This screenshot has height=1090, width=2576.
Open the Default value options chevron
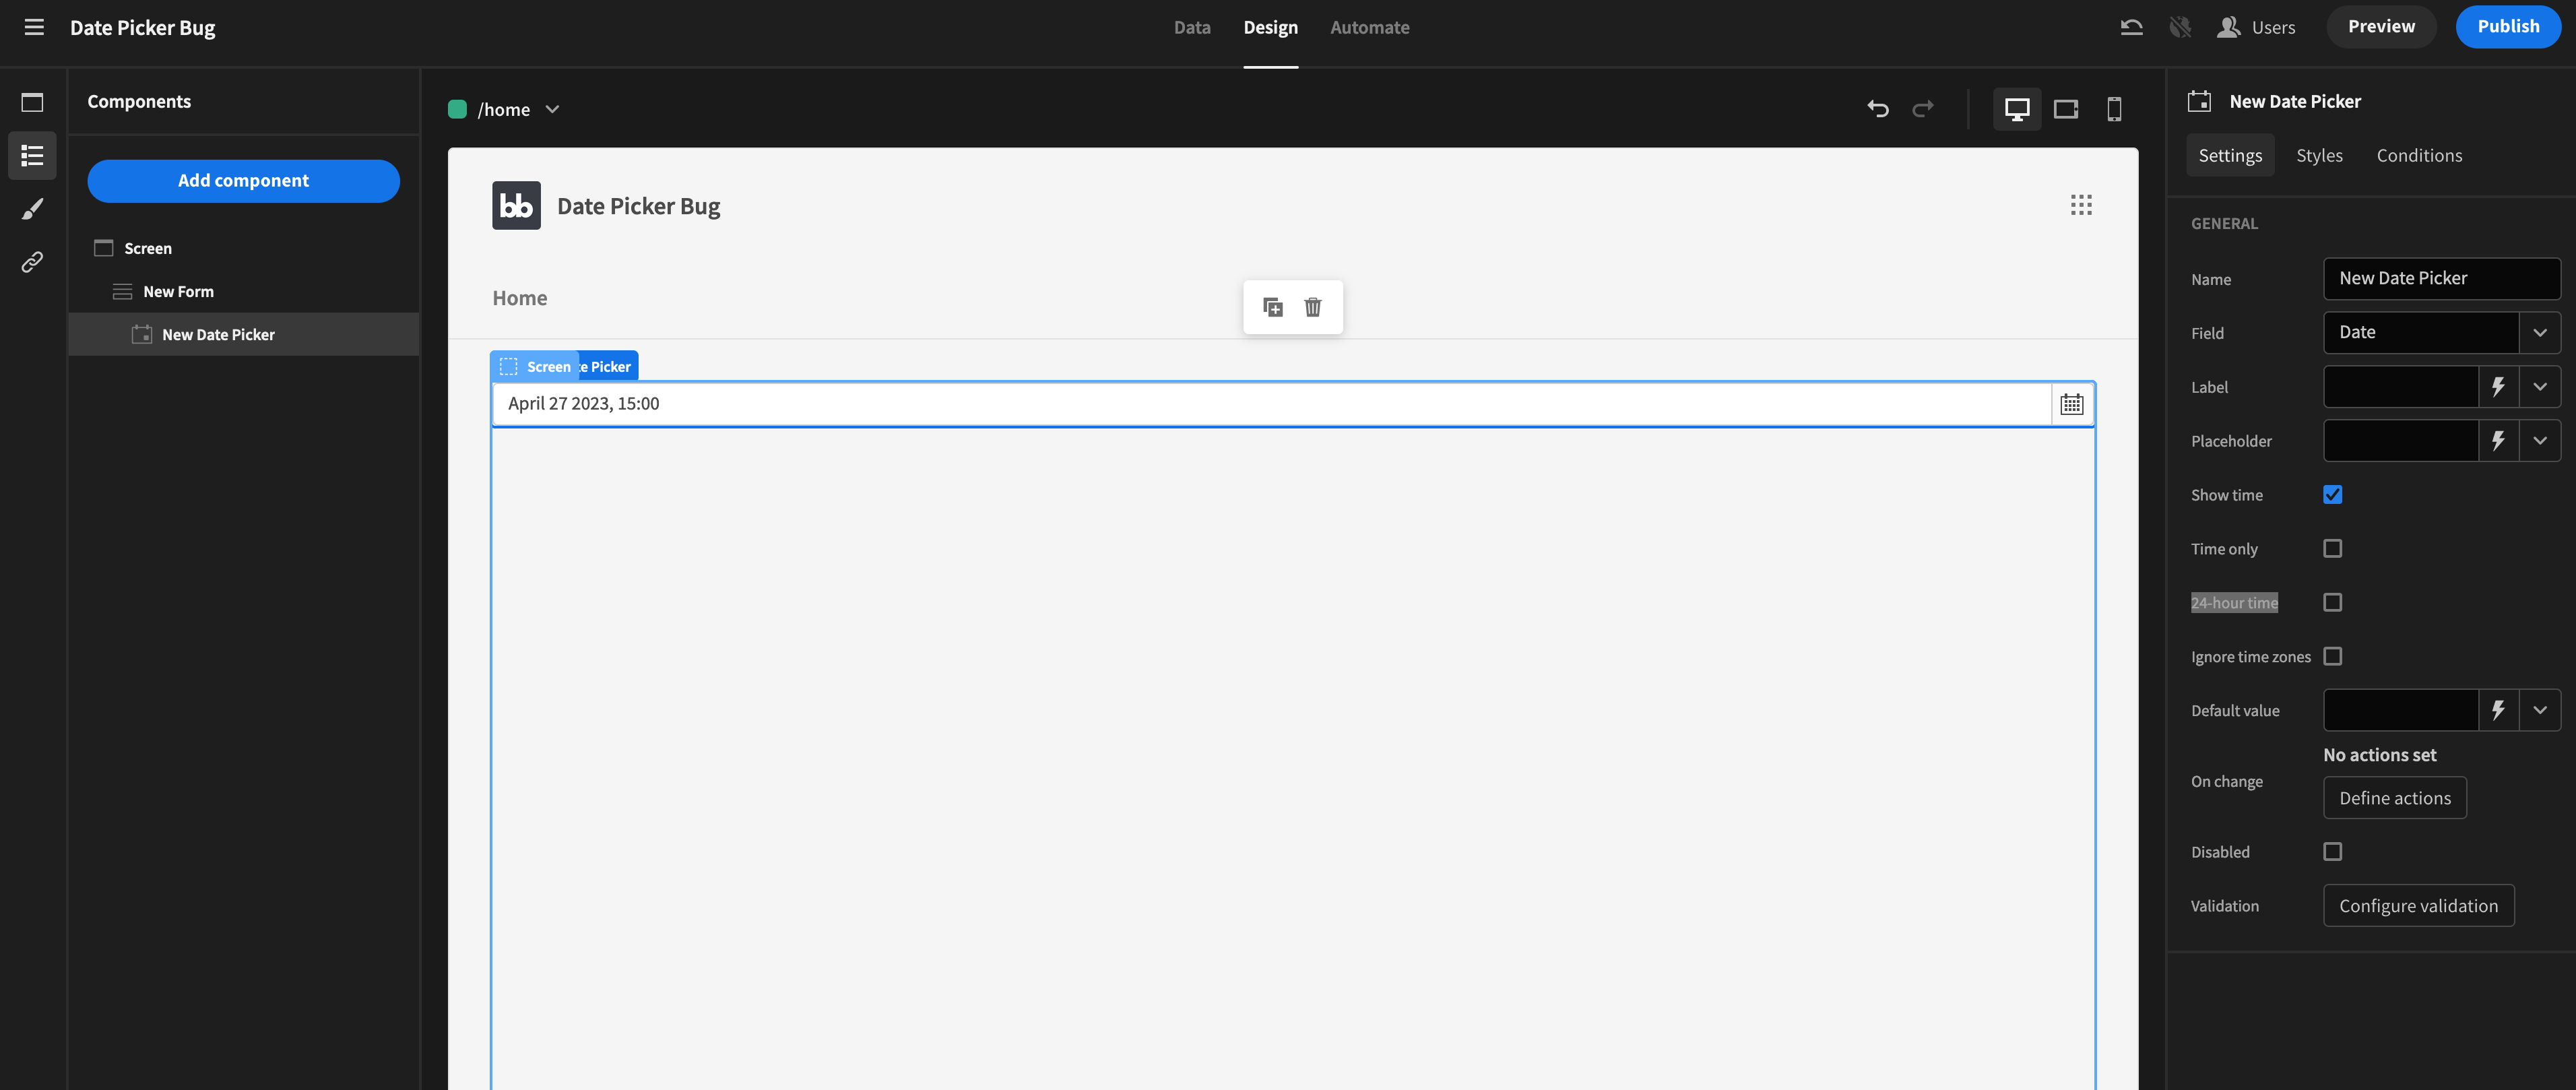(2540, 710)
